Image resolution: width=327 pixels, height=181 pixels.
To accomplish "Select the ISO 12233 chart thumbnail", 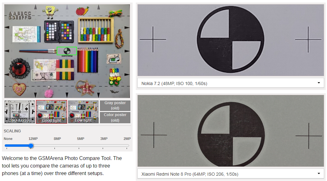I will 20,112.
